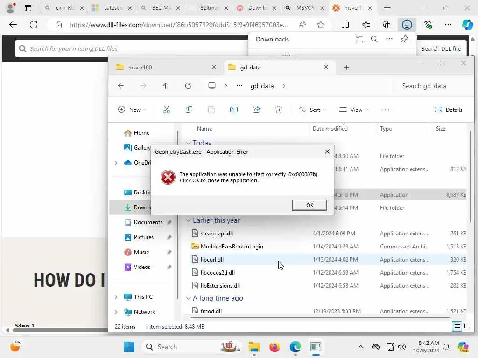Expand the OneDrive tree node
This screenshot has width=478, height=358.
tap(116, 163)
